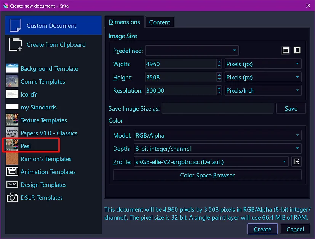Open the Texture Templates icon

coord(12,120)
